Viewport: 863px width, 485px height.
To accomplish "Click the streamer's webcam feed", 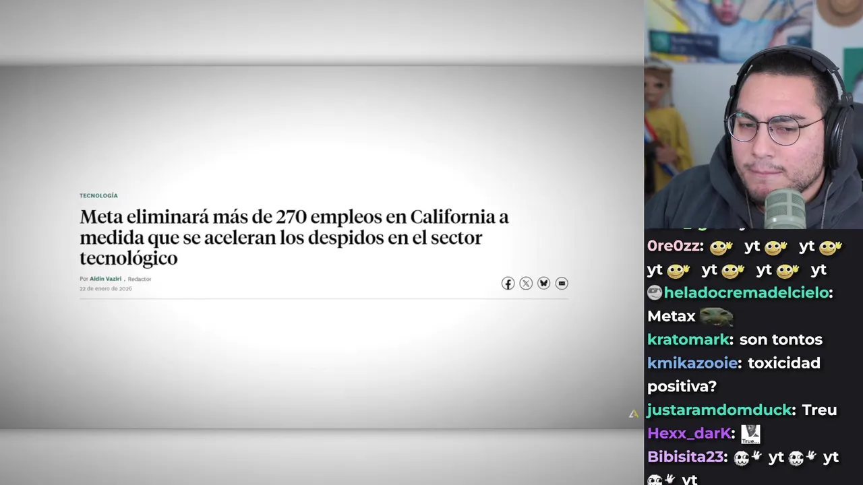I will (753, 115).
